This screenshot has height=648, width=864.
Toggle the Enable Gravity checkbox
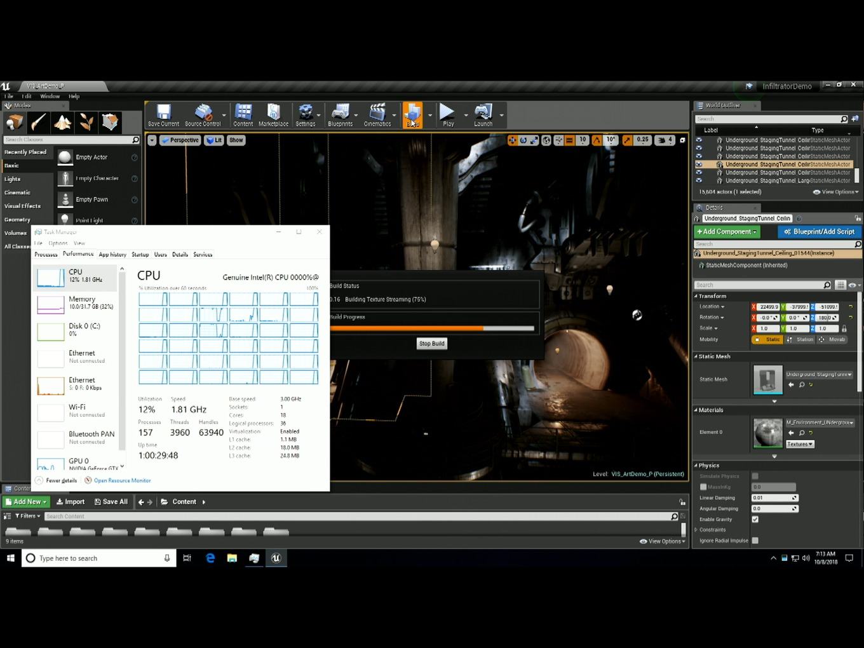pyautogui.click(x=755, y=519)
